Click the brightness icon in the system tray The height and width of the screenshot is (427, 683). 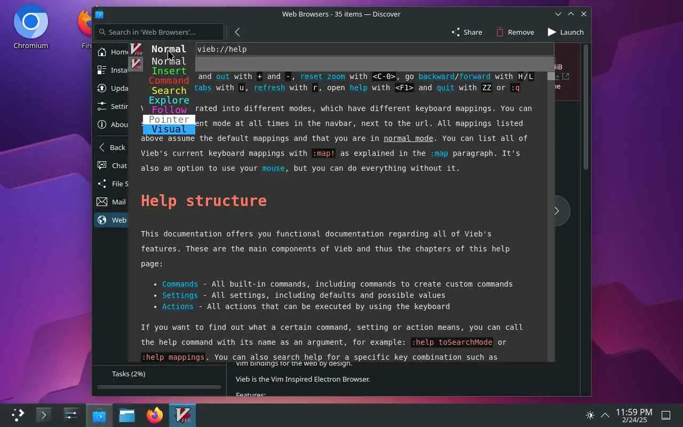pos(590,415)
